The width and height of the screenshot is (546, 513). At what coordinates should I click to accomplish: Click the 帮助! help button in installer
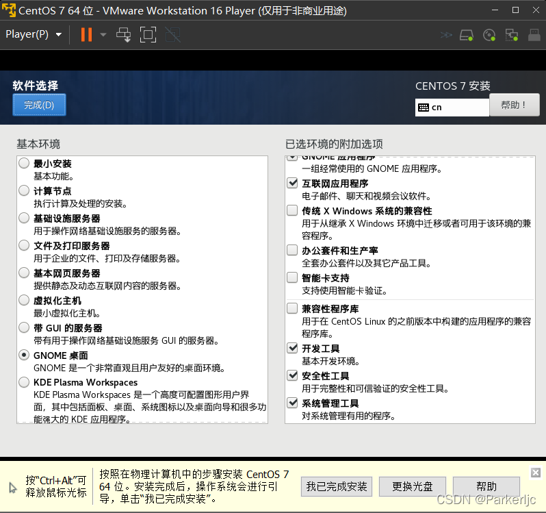pos(514,105)
